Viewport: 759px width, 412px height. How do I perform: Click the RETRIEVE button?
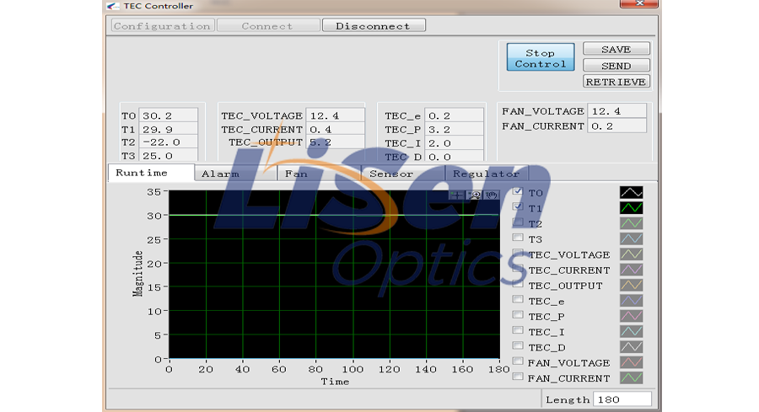pos(616,82)
